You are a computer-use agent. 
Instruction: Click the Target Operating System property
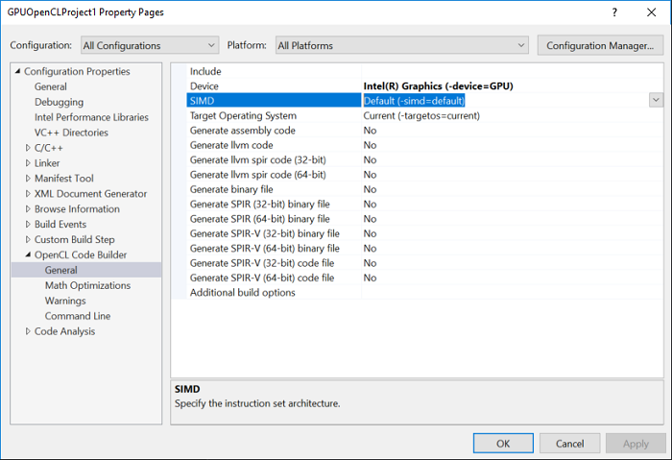click(275, 116)
